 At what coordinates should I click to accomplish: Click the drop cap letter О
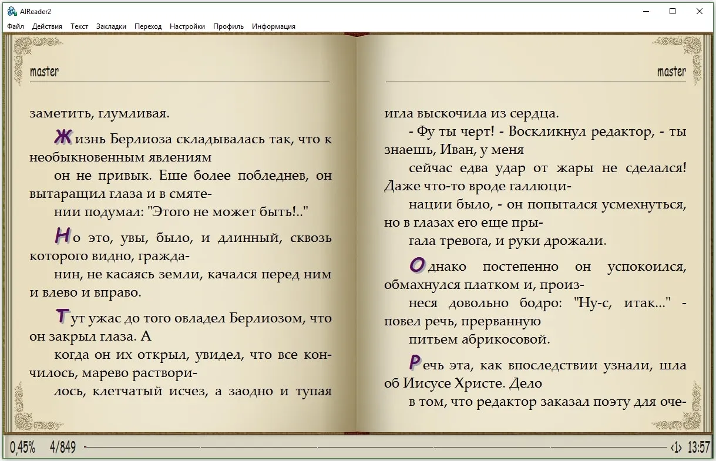[416, 265]
